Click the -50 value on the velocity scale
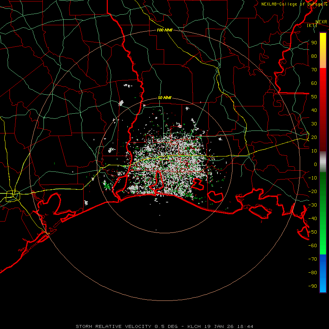 [x=313, y=232]
